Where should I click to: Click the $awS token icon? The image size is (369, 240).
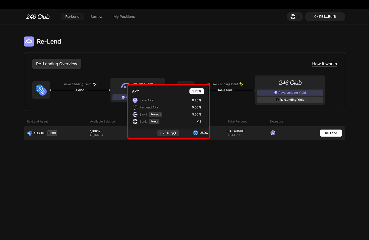135,114
